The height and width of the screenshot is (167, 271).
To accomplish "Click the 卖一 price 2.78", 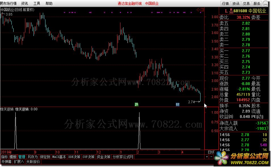I will point(246,45).
